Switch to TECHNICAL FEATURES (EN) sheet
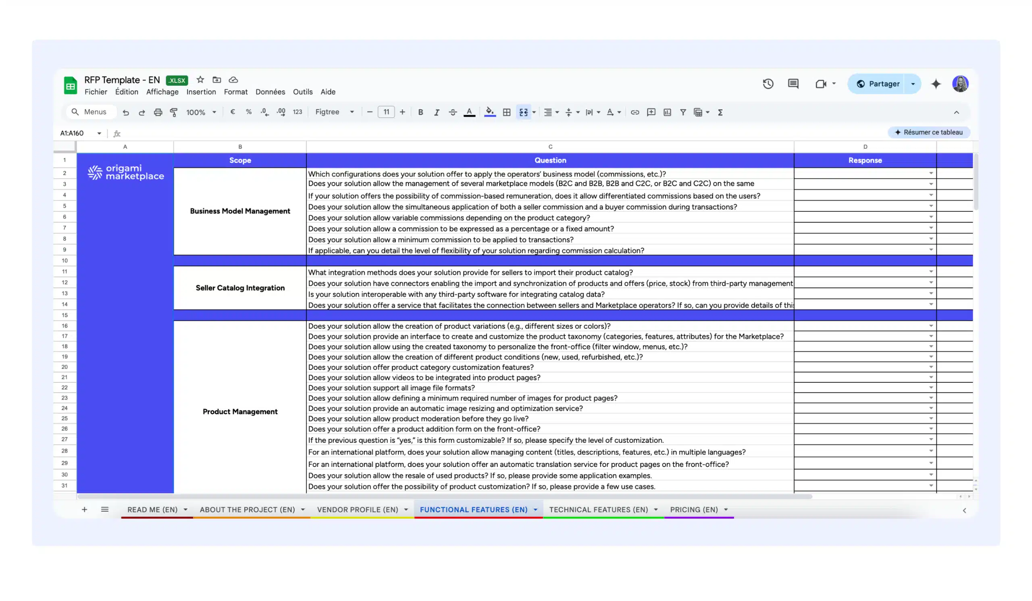Viewport: 1032px width, 601px height. (598, 510)
